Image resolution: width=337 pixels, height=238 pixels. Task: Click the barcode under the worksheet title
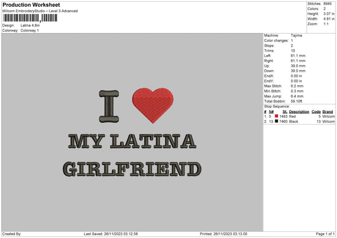[x=30, y=19]
